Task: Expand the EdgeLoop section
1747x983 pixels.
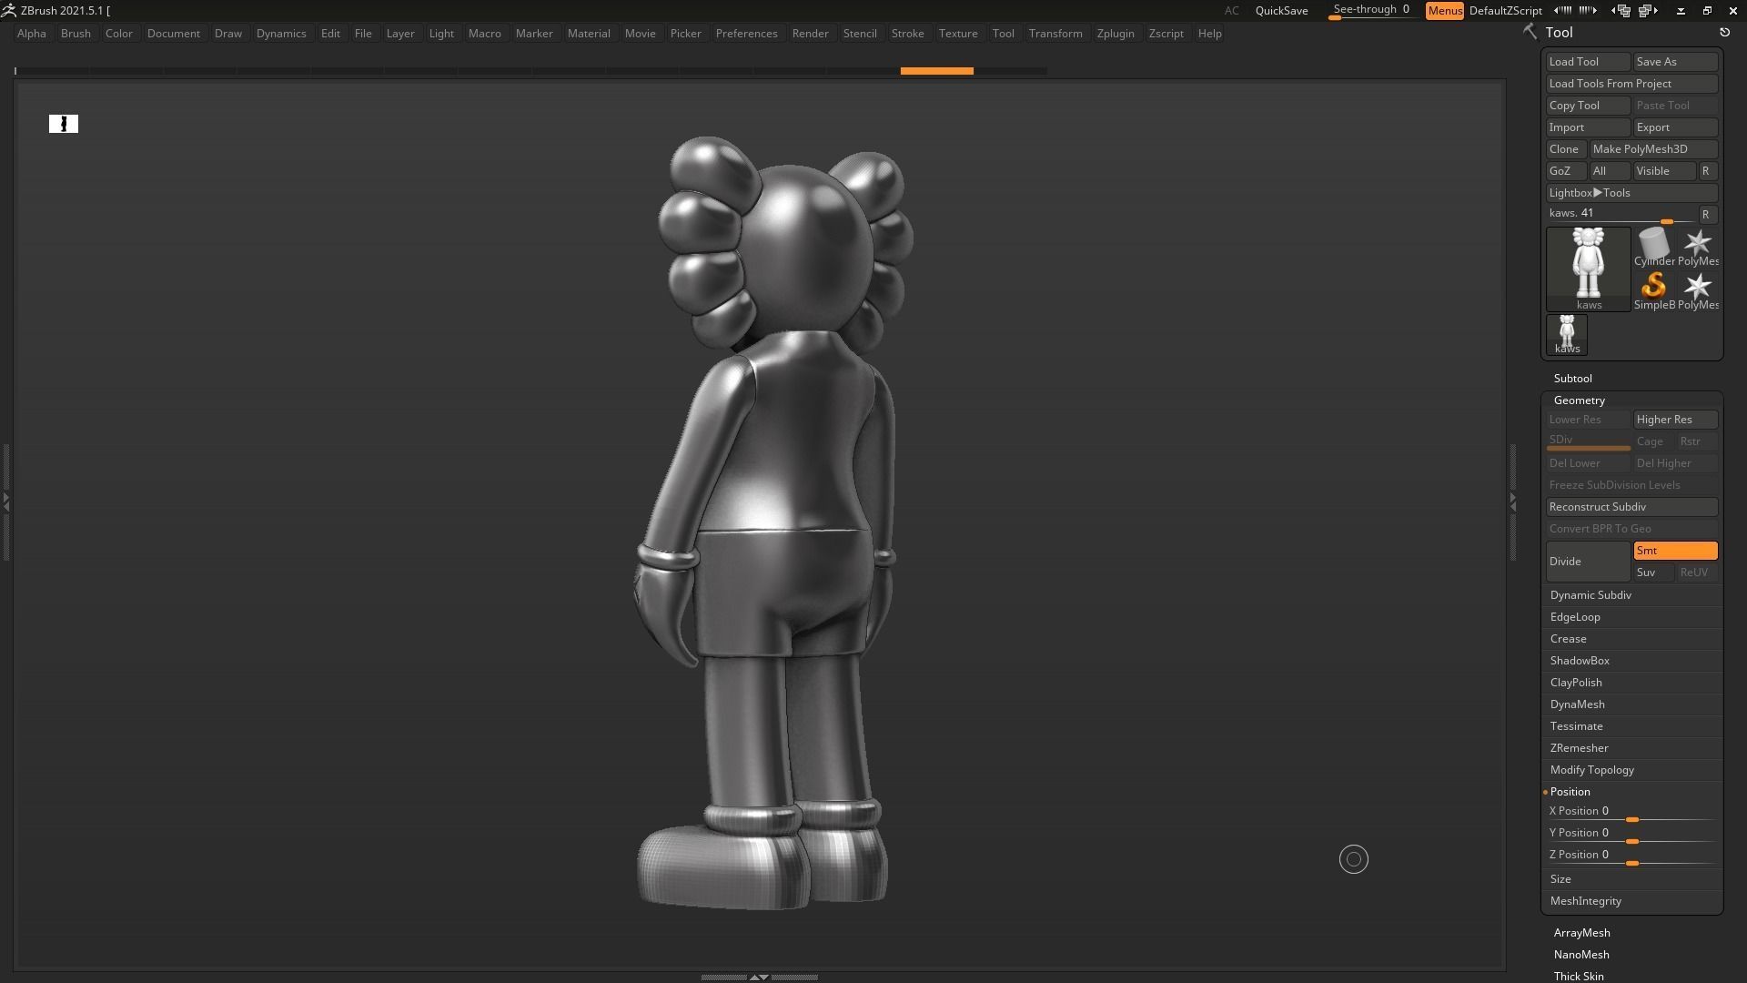Action: click(x=1575, y=617)
